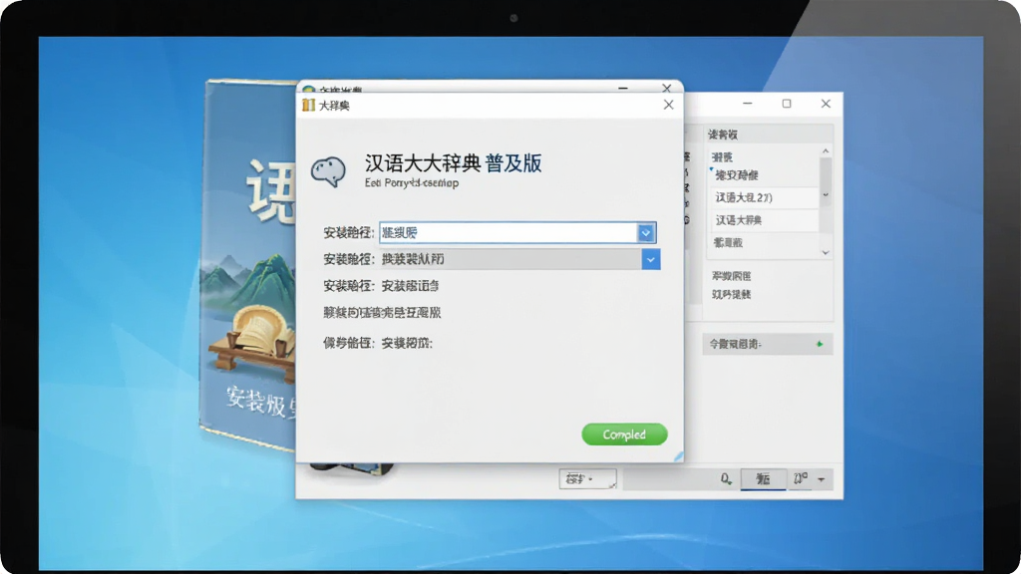Maximize the right background window
The width and height of the screenshot is (1021, 574).
787,104
